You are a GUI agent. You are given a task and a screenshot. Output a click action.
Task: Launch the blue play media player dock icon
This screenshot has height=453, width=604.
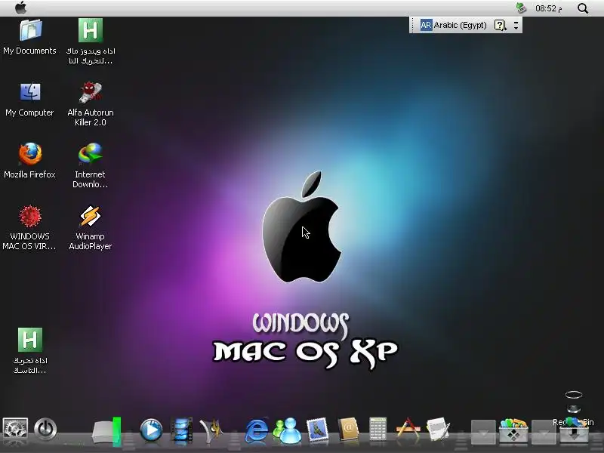[x=150, y=430]
